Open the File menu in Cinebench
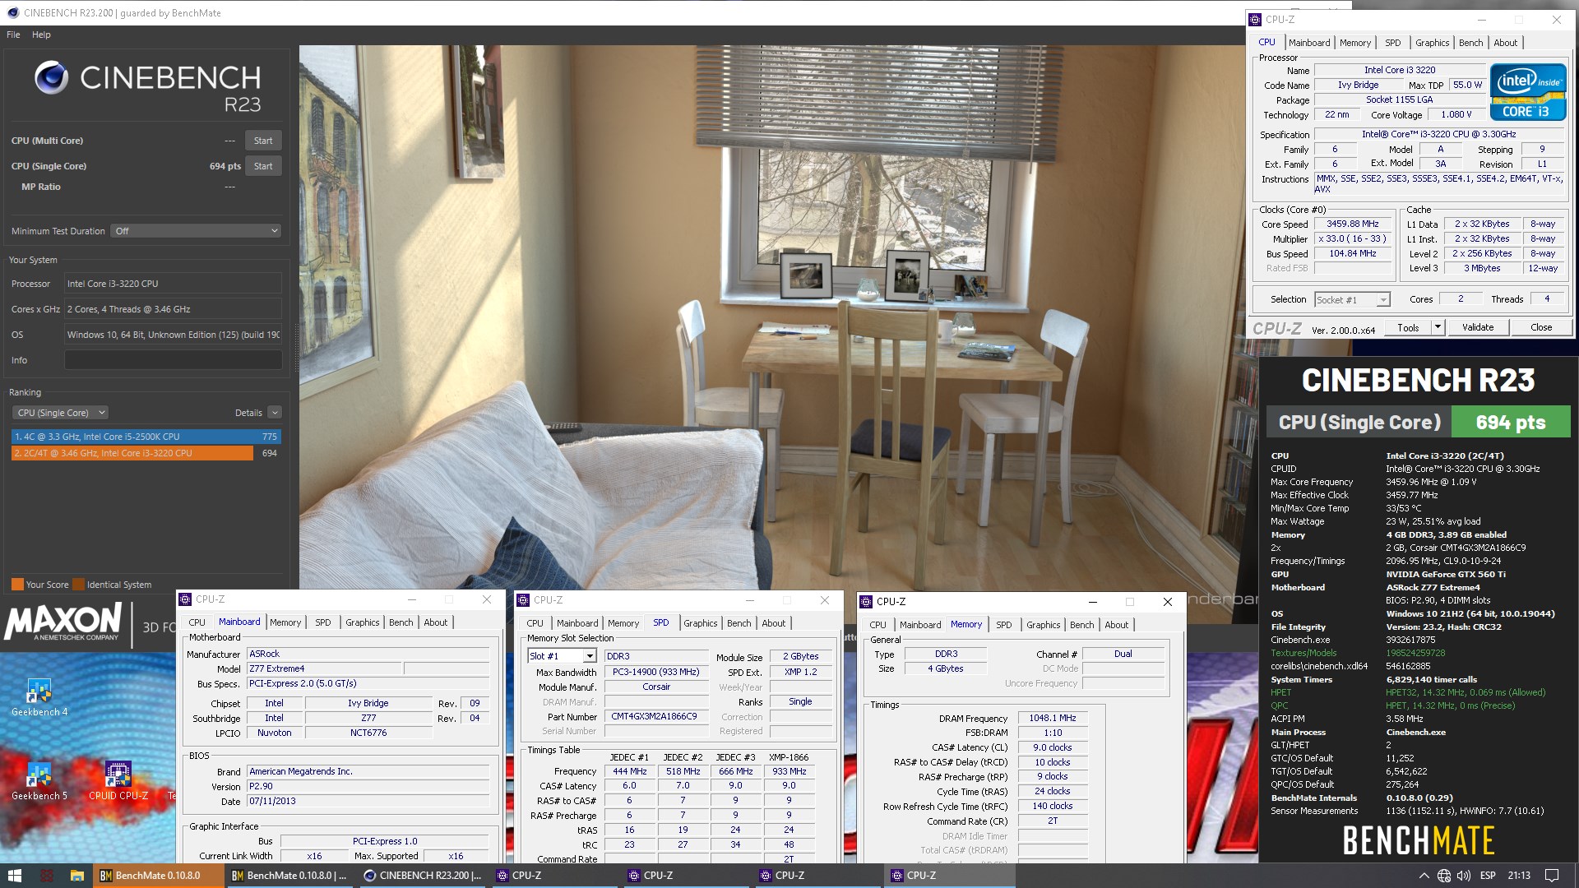Image resolution: width=1579 pixels, height=888 pixels. tap(13, 35)
